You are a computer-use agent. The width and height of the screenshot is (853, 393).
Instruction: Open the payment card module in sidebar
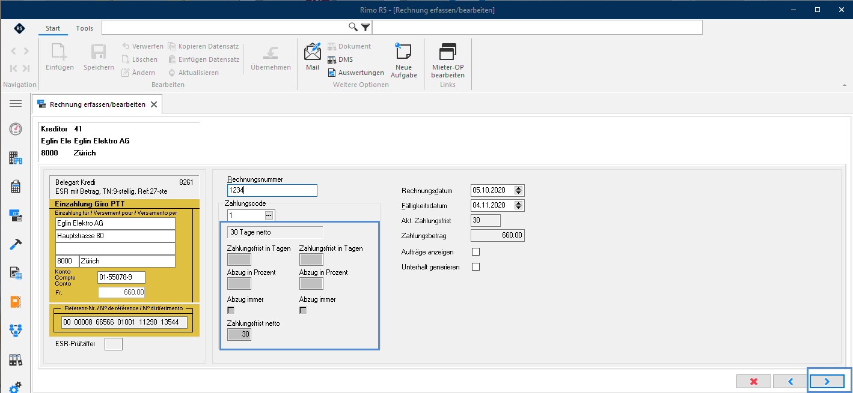pos(16,215)
